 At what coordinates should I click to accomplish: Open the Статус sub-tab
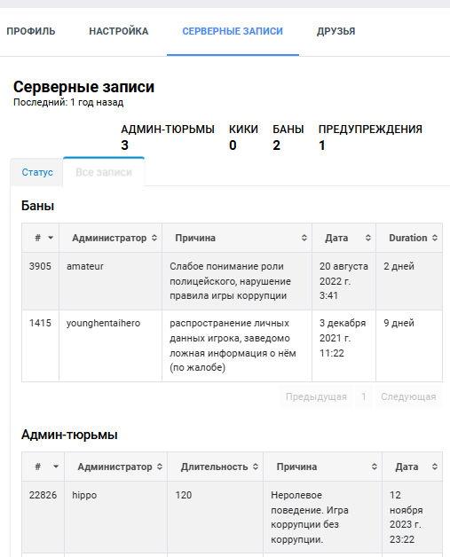click(37, 172)
